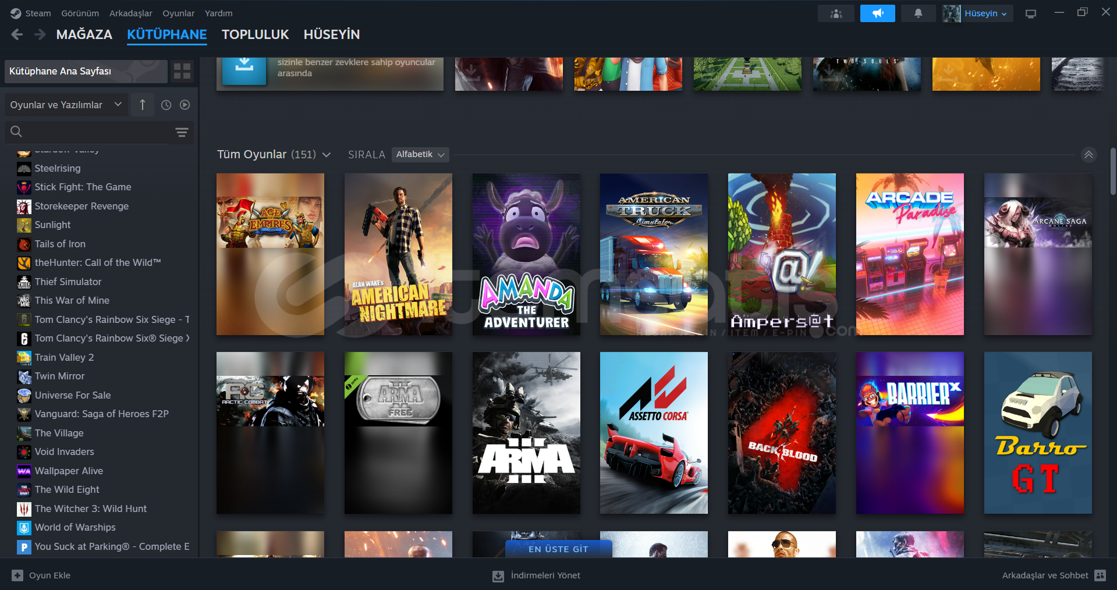The image size is (1117, 590).
Task: Open the Yardım menu
Action: click(x=219, y=13)
